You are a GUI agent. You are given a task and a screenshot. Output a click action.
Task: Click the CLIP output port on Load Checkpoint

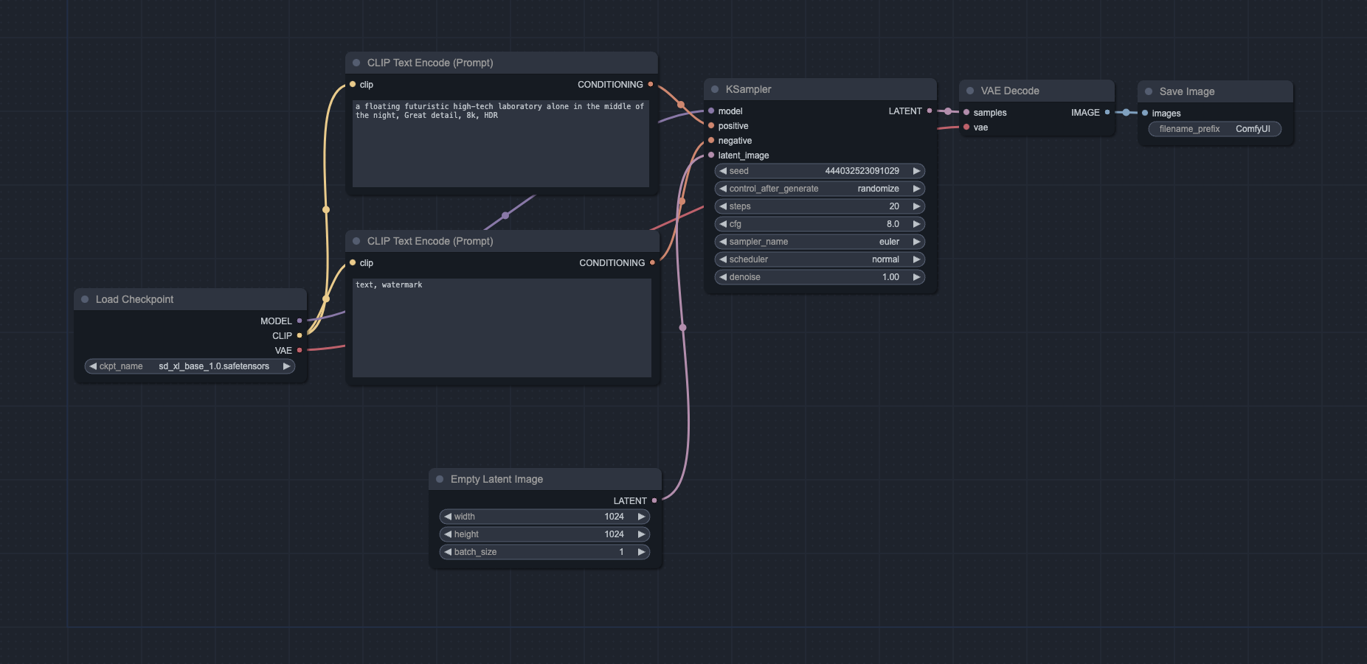point(300,335)
